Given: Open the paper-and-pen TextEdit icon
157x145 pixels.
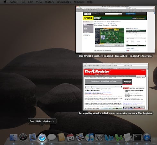Looking at the screenshot, I should click(128, 137).
